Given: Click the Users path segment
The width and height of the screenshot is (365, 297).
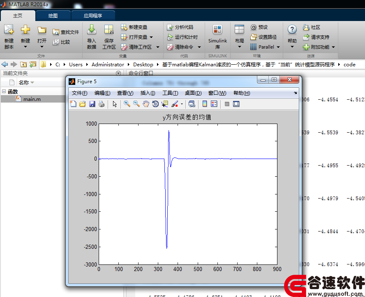Looking at the screenshot, I should (x=76, y=65).
